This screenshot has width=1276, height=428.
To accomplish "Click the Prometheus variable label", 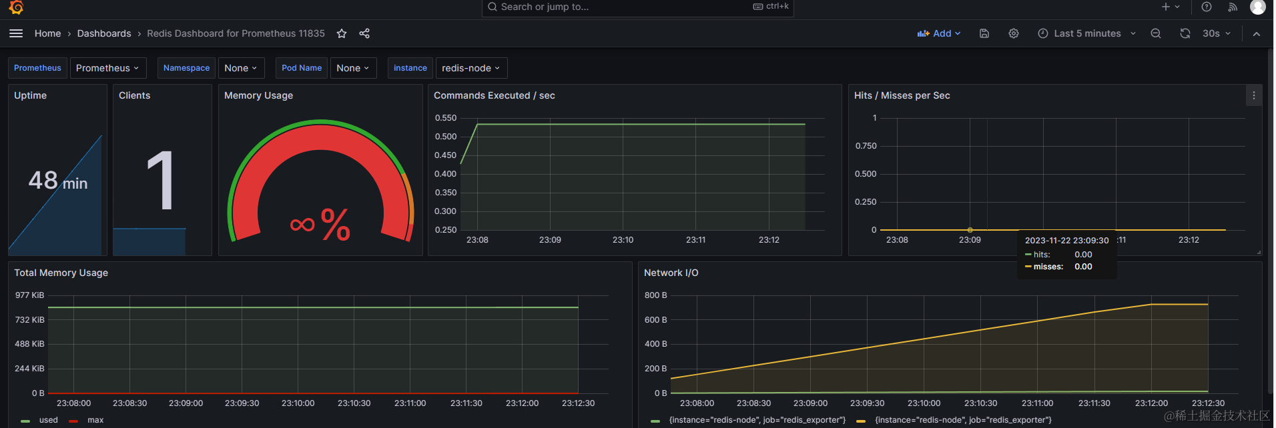I will point(37,68).
